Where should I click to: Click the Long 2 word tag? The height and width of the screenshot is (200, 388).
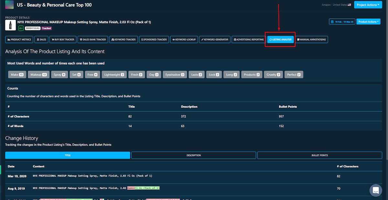pos(232,75)
